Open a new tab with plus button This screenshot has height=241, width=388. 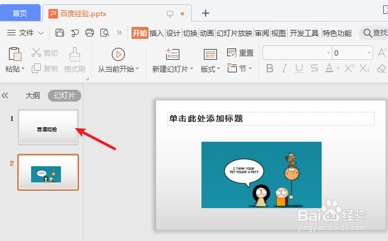coord(206,13)
